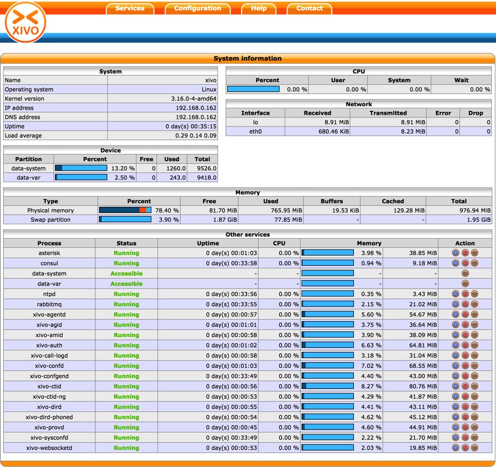
Task: Click Swap partition free value 1.87 GiB
Action: tap(225, 220)
